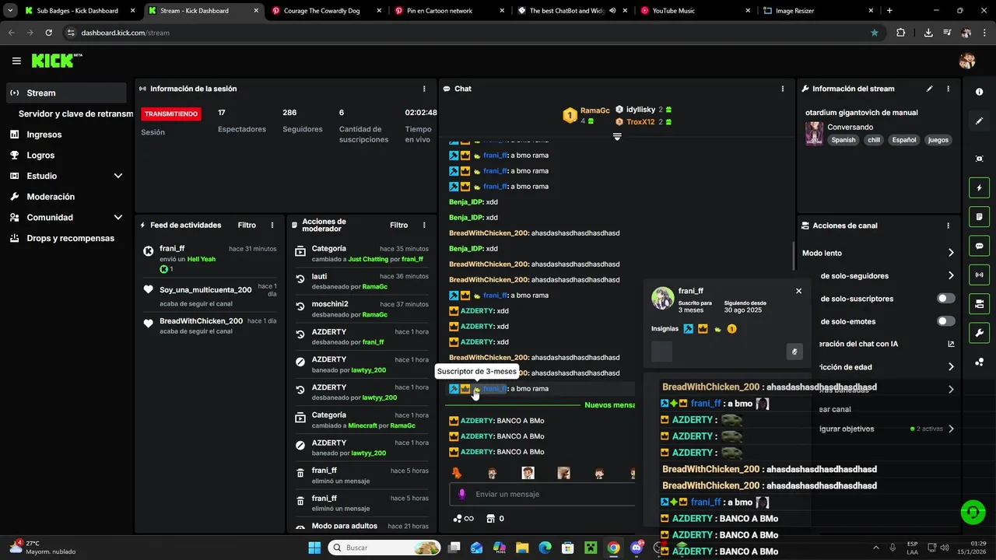Click Filtro in Feed de actividades
This screenshot has height=560, width=996.
tap(247, 225)
